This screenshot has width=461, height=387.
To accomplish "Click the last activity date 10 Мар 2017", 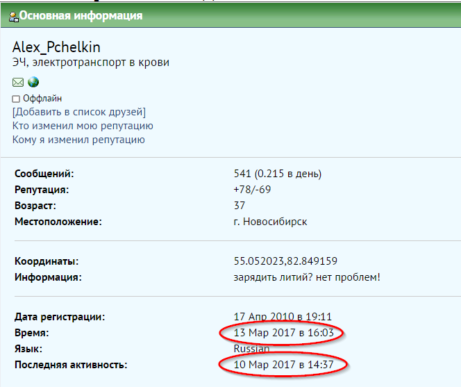I will click(283, 364).
